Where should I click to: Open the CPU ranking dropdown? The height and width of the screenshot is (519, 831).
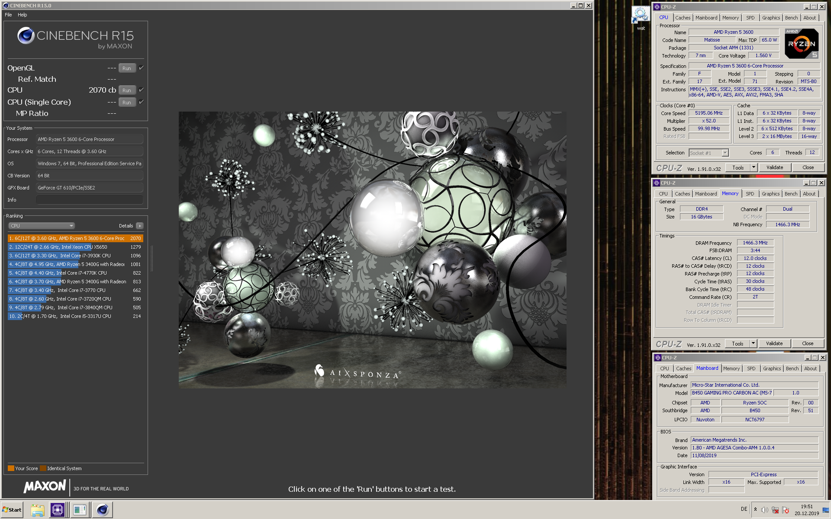pyautogui.click(x=42, y=226)
